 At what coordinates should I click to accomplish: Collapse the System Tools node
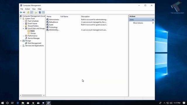pos(21,19)
